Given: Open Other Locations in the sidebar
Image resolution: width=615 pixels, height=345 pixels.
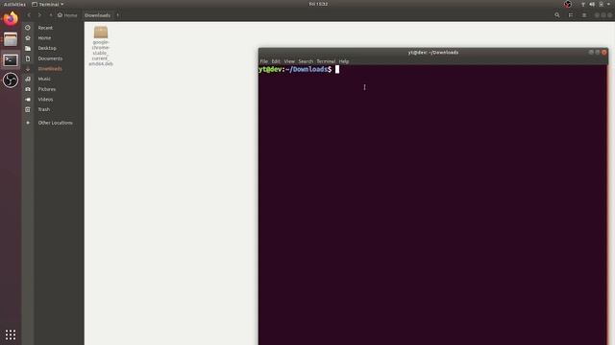Looking at the screenshot, I should click(x=53, y=123).
